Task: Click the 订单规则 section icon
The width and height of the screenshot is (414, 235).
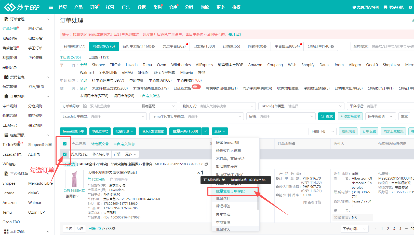Action: coord(6,96)
